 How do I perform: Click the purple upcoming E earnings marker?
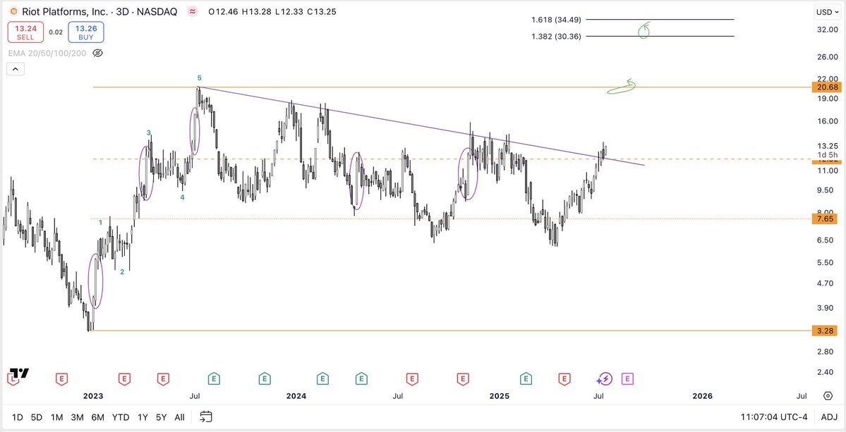[x=627, y=379]
